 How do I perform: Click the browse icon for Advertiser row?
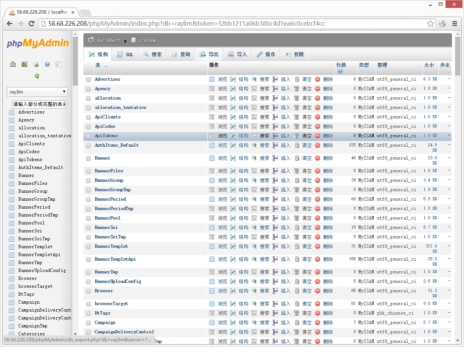coord(212,79)
